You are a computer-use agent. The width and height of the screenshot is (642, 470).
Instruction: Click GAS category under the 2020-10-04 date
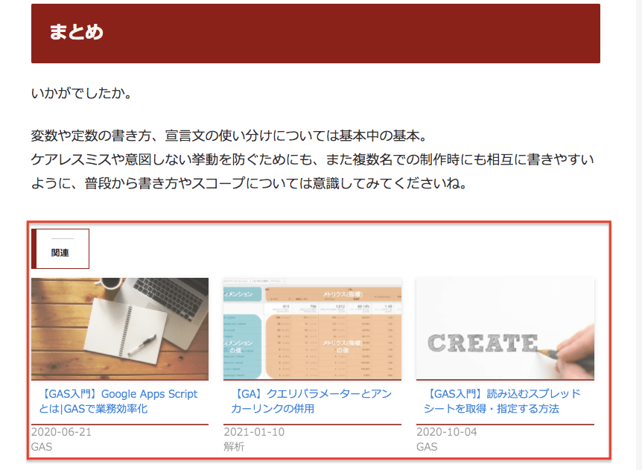[427, 447]
